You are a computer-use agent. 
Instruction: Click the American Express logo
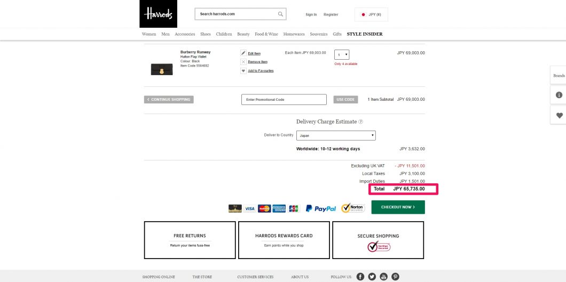coord(279,208)
